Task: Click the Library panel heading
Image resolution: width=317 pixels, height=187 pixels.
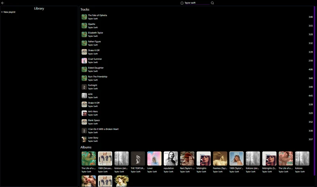Action: coord(39,8)
